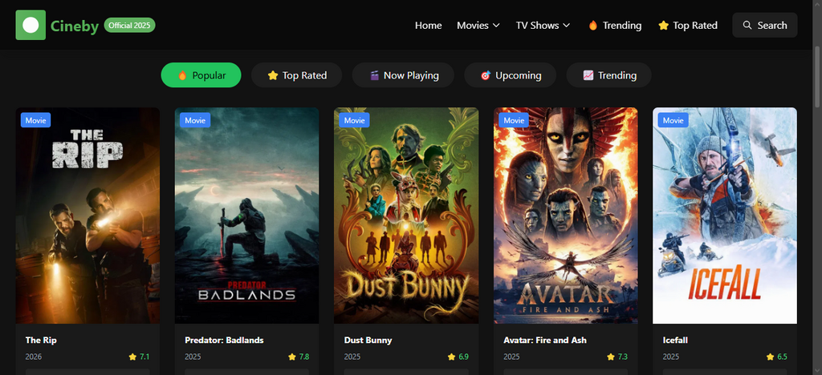Click the rating star for The Rip

[132, 357]
